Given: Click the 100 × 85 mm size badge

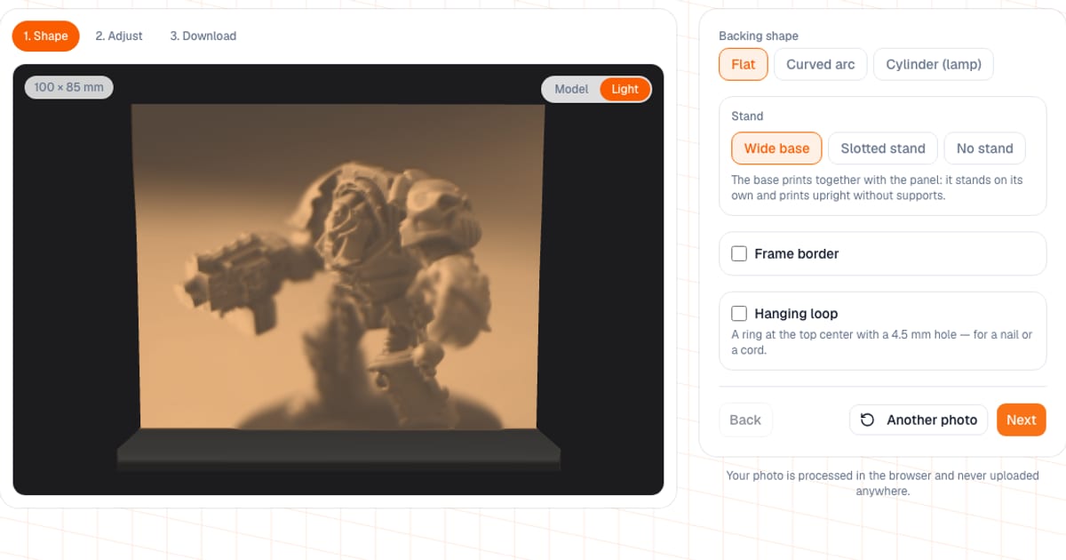Looking at the screenshot, I should [x=69, y=87].
